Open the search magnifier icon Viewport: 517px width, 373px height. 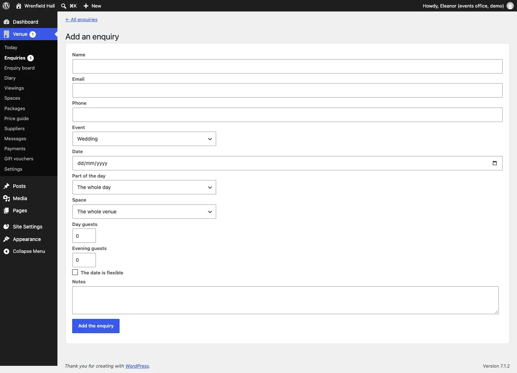tap(64, 6)
